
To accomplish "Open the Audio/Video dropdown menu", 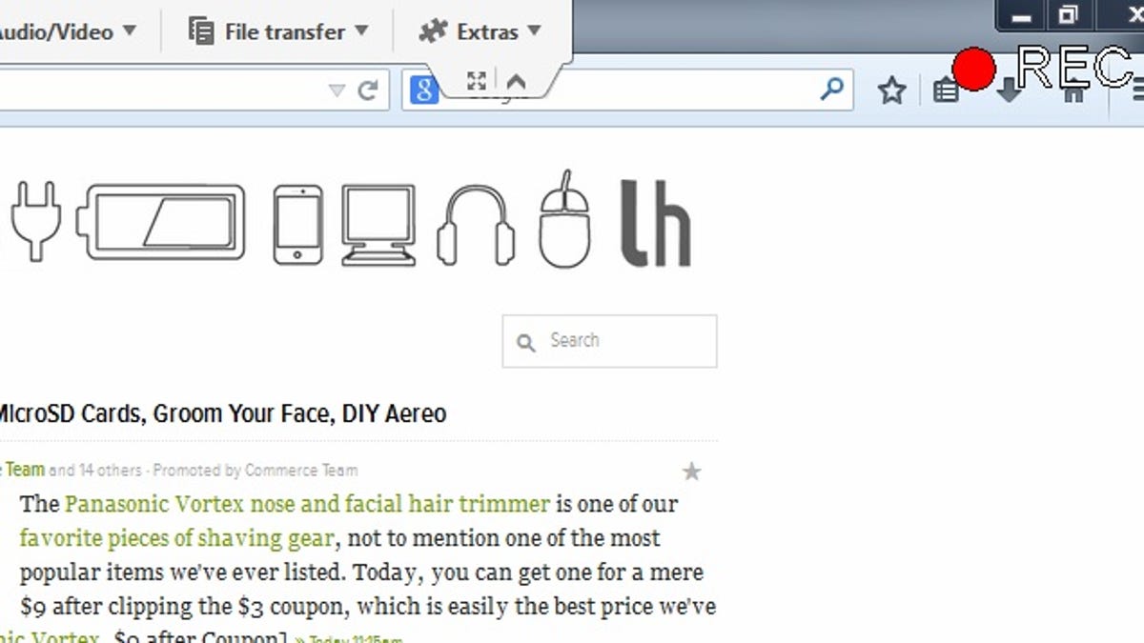I will (x=67, y=31).
